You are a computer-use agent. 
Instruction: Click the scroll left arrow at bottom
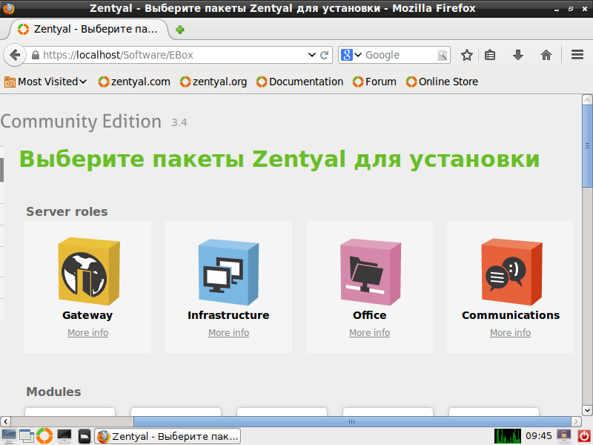(6, 421)
